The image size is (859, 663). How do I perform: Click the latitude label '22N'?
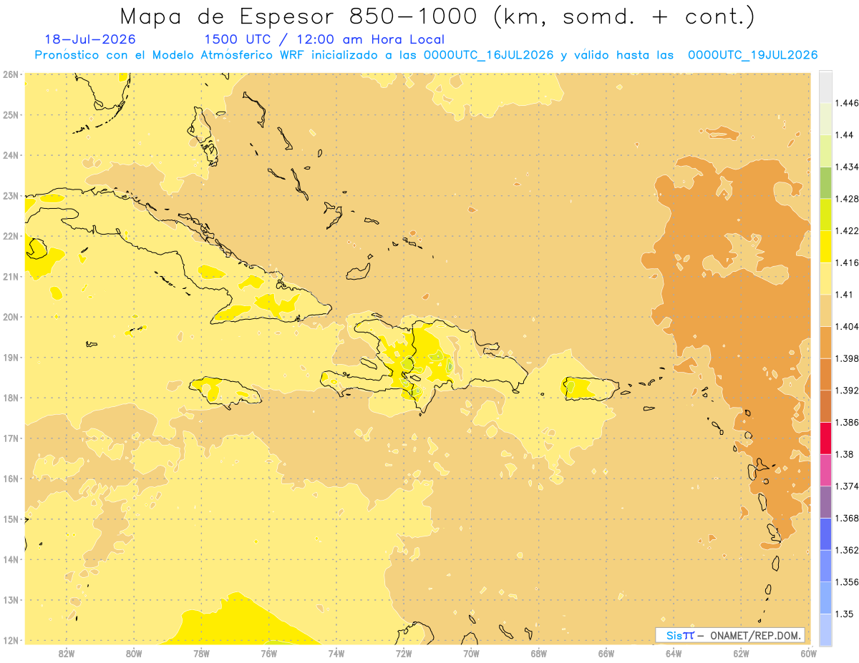pyautogui.click(x=11, y=236)
